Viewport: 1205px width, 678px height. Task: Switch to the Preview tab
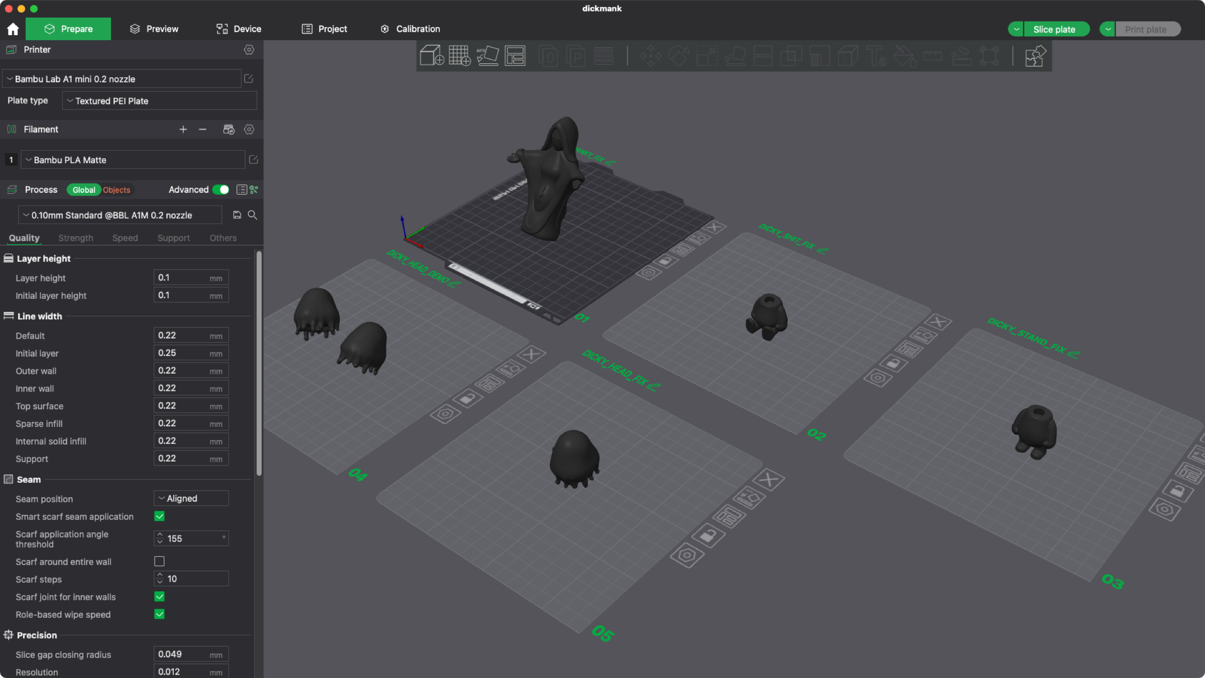pos(154,29)
